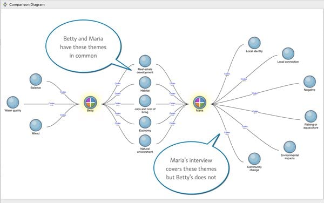Click the Comparison Diagram tab title
324x203 pixels.
[x=27, y=4]
